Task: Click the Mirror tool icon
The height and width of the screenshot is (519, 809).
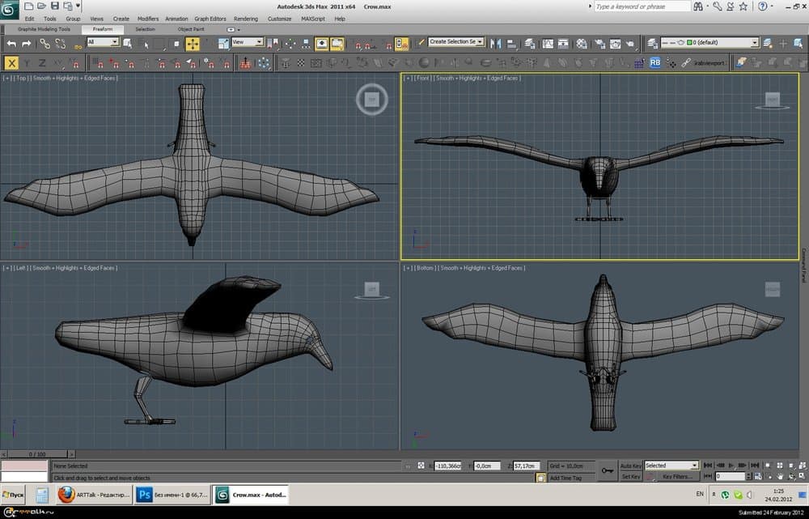Action: coord(497,43)
